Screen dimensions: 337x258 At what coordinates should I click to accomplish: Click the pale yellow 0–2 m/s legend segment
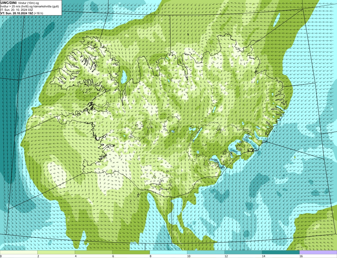point(19,252)
